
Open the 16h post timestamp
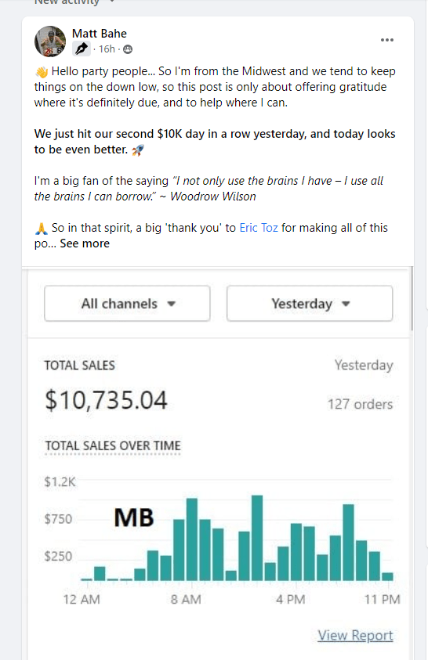(x=107, y=49)
